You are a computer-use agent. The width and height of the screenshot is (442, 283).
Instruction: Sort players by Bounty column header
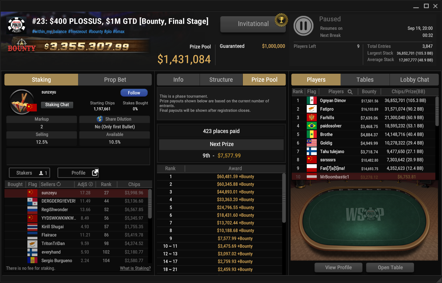[x=369, y=92]
